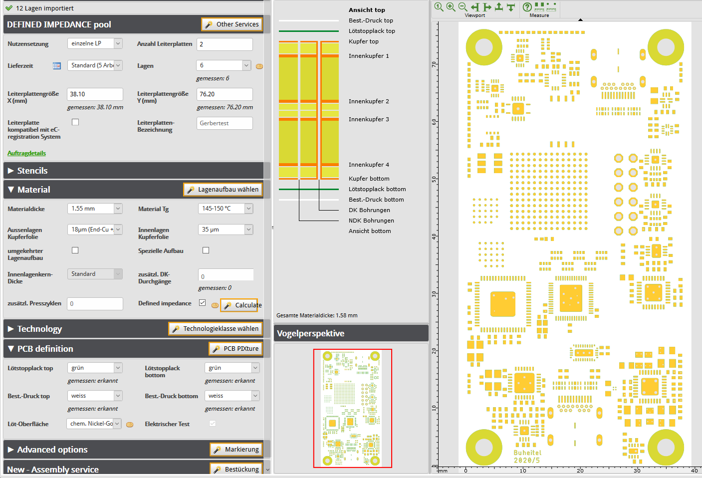Click the zoom in magnifier icon
This screenshot has width=702, height=478.
pos(451,6)
